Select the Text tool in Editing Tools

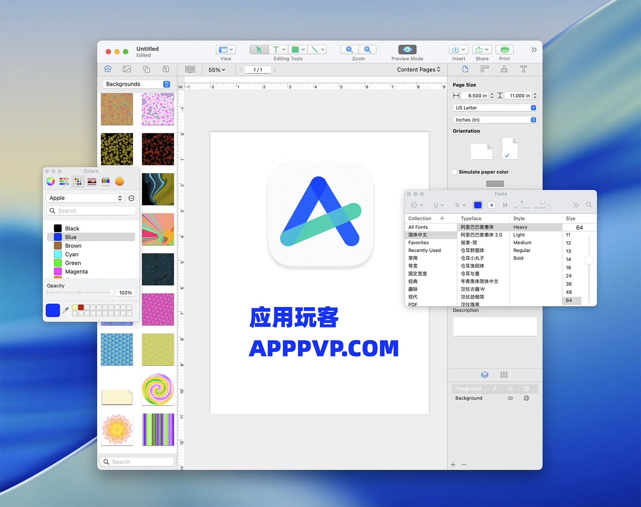(x=276, y=49)
